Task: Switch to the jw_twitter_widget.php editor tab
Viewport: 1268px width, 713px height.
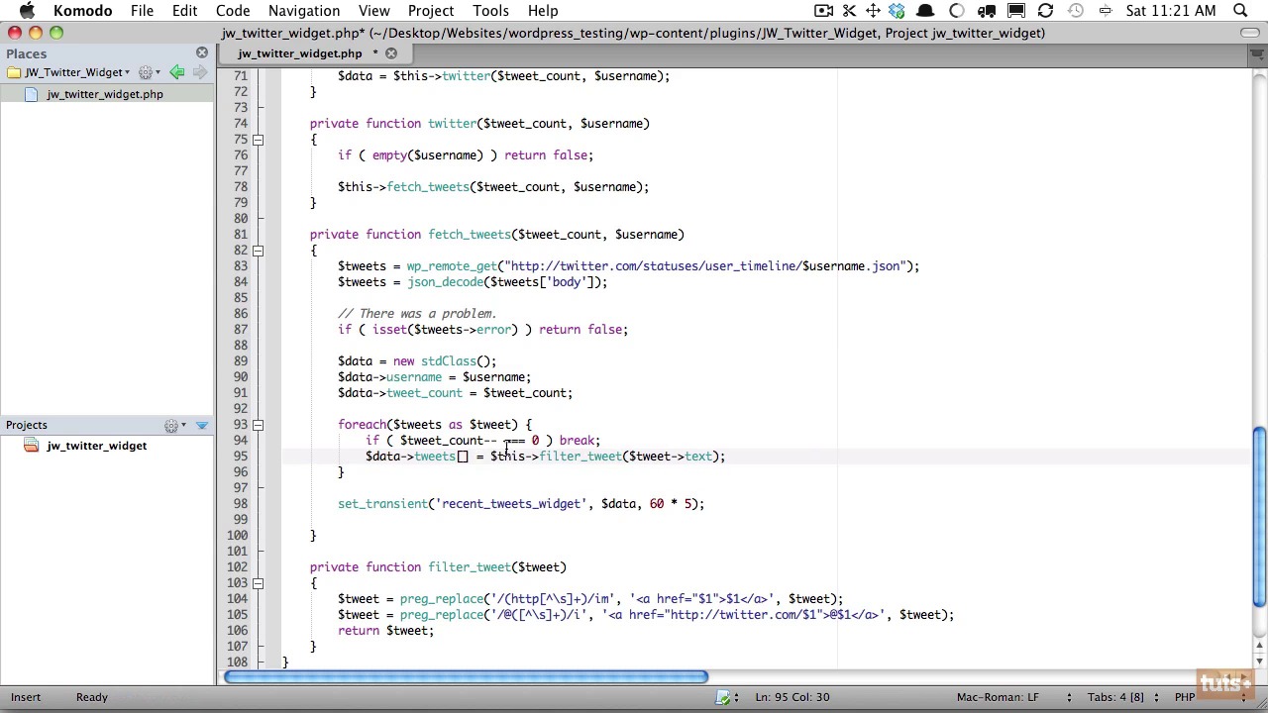Action: 299,53
